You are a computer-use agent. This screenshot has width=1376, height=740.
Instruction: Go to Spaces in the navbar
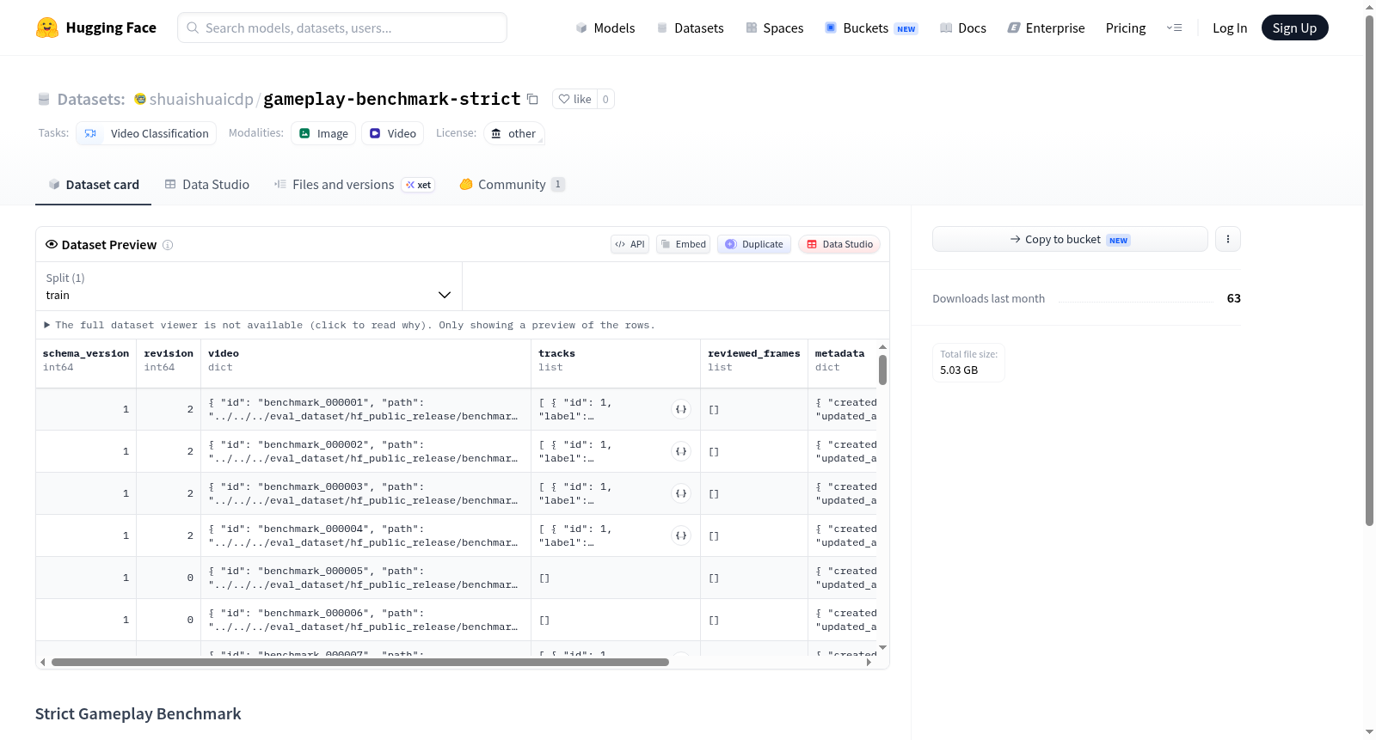[774, 28]
